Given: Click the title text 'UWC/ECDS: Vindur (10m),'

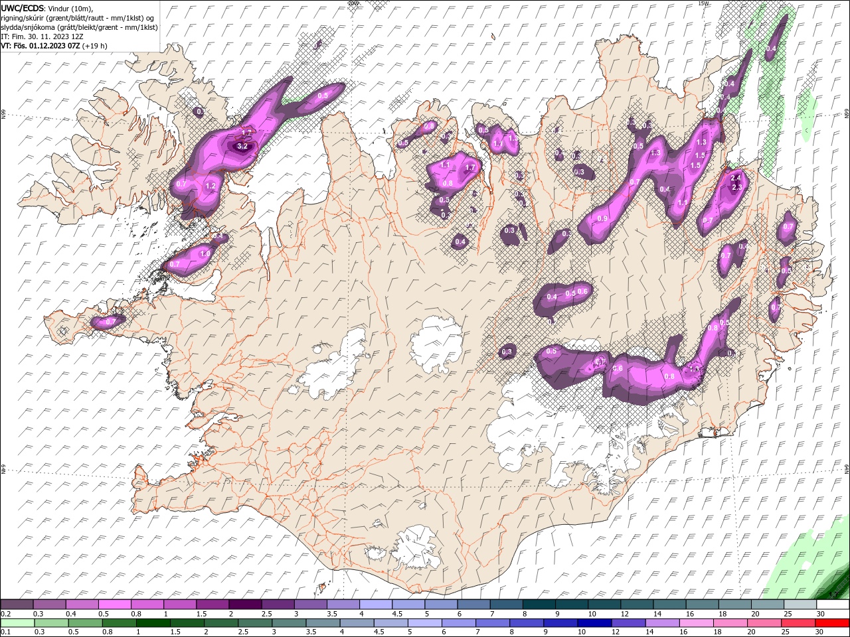Looking at the screenshot, I should (x=47, y=8).
